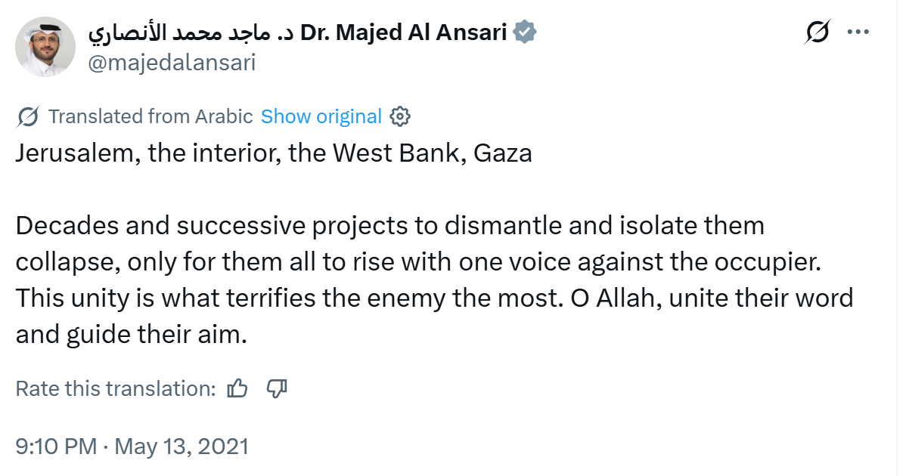
Task: Click the "Rate this translation:" label
Action: click(x=116, y=388)
